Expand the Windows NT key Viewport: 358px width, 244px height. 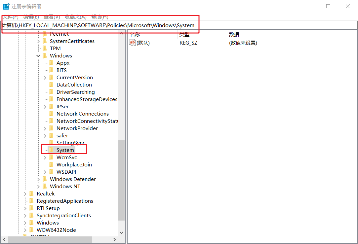38,187
